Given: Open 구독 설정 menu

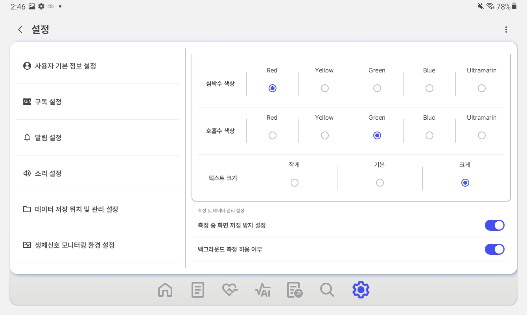Looking at the screenshot, I should click(x=98, y=102).
